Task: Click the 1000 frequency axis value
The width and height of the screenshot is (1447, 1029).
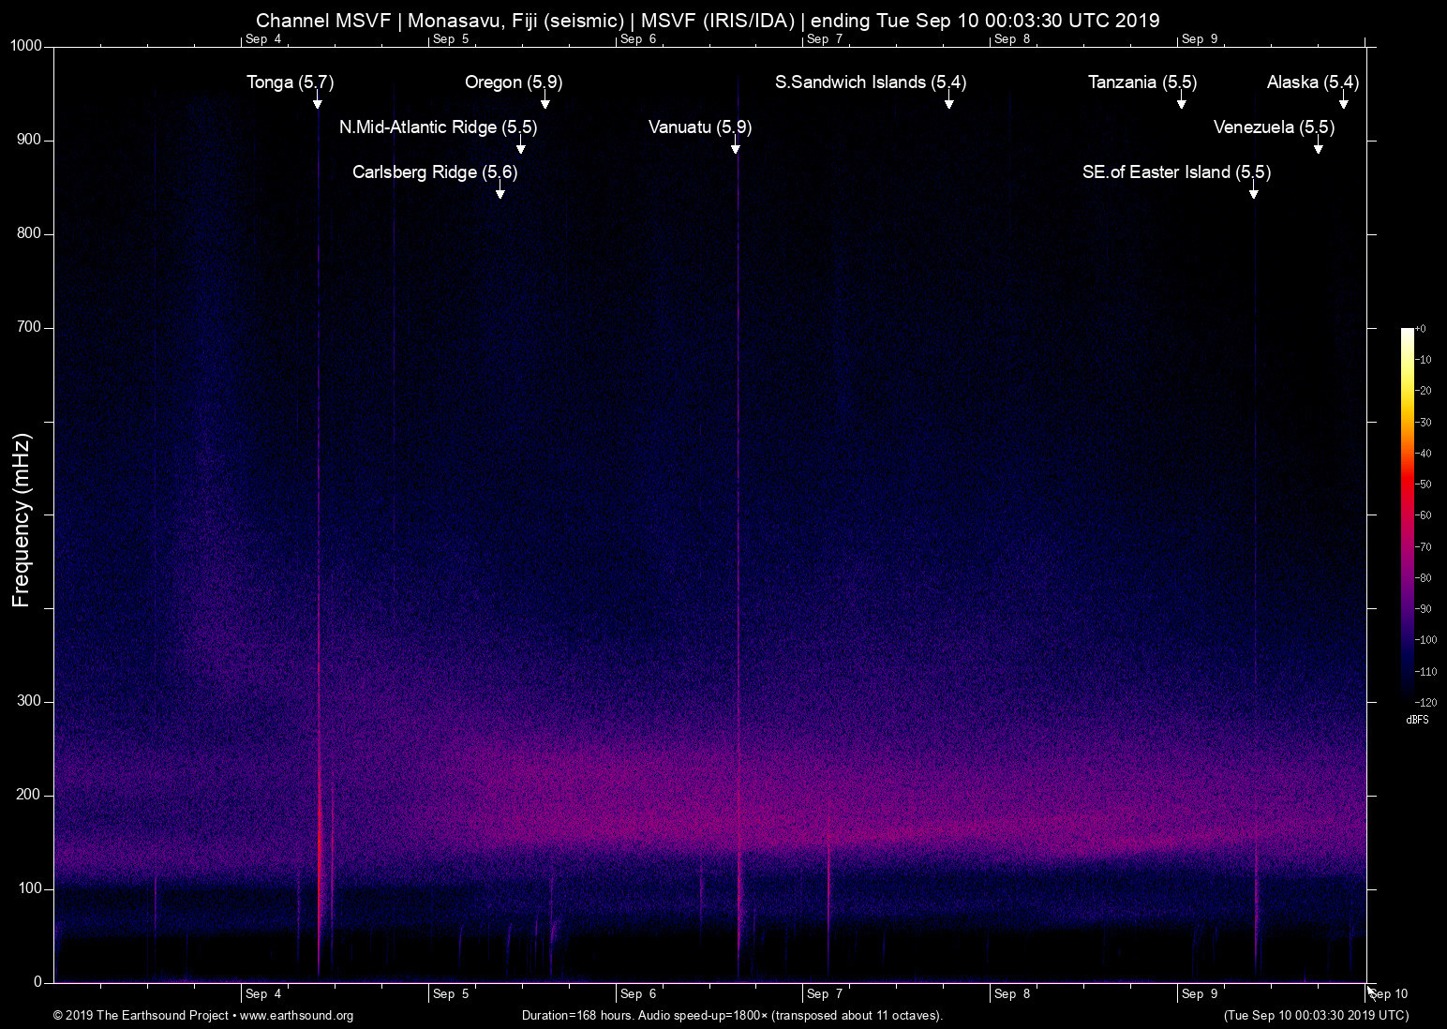Action: tap(26, 46)
